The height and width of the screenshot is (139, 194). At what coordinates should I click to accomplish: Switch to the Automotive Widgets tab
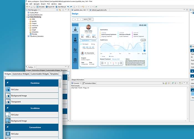21,74
